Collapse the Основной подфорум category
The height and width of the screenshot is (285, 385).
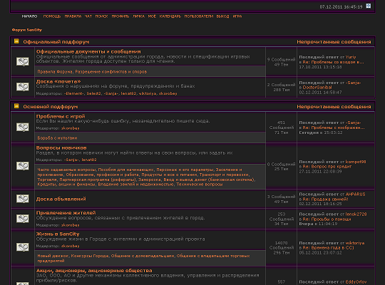[16, 106]
